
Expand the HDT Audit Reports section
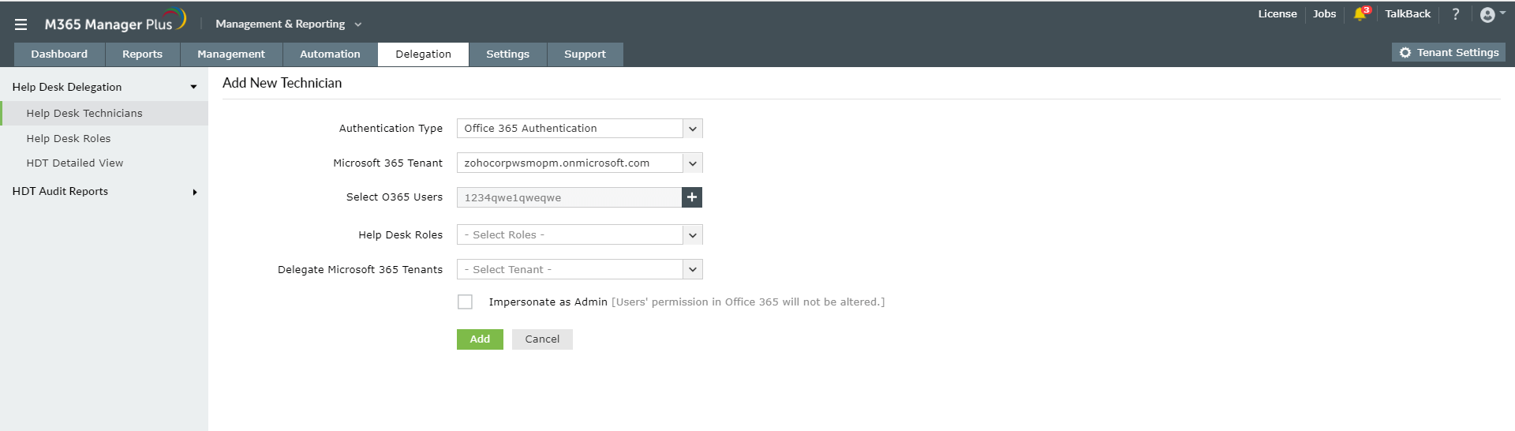194,192
